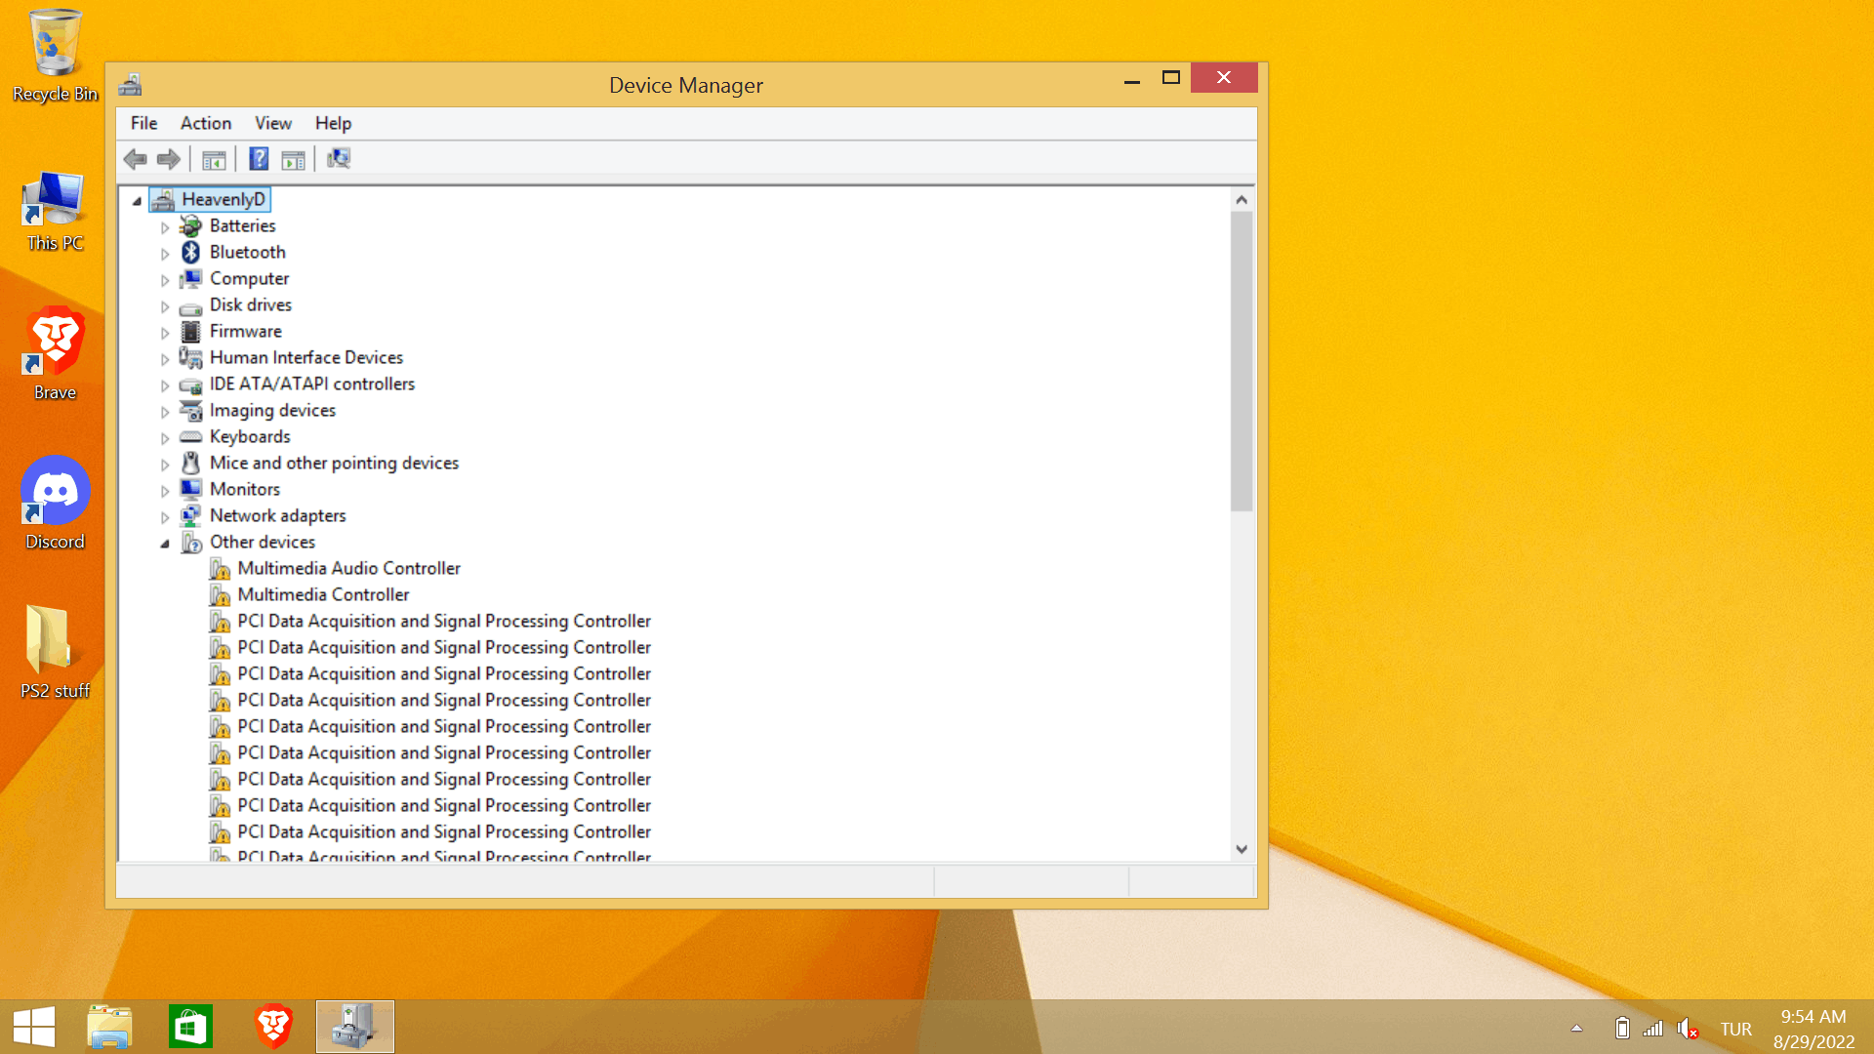Click the scrollbar down arrow

[1242, 849]
